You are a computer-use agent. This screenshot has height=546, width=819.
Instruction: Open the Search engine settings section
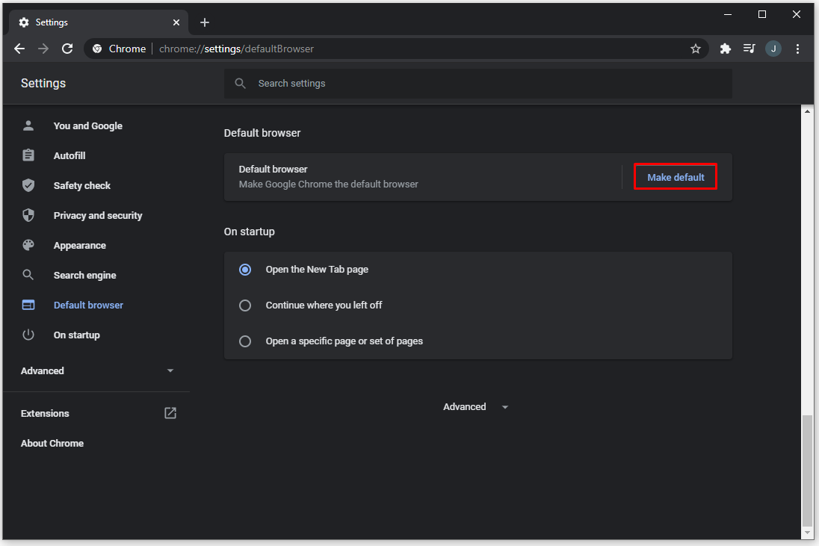pyautogui.click(x=84, y=276)
